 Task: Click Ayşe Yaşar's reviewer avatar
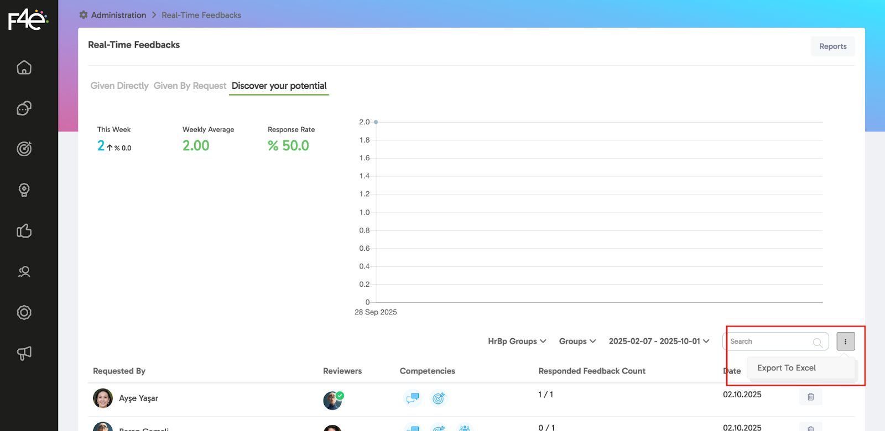point(332,400)
